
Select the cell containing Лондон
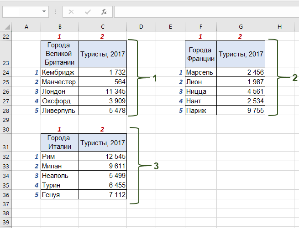59,91
